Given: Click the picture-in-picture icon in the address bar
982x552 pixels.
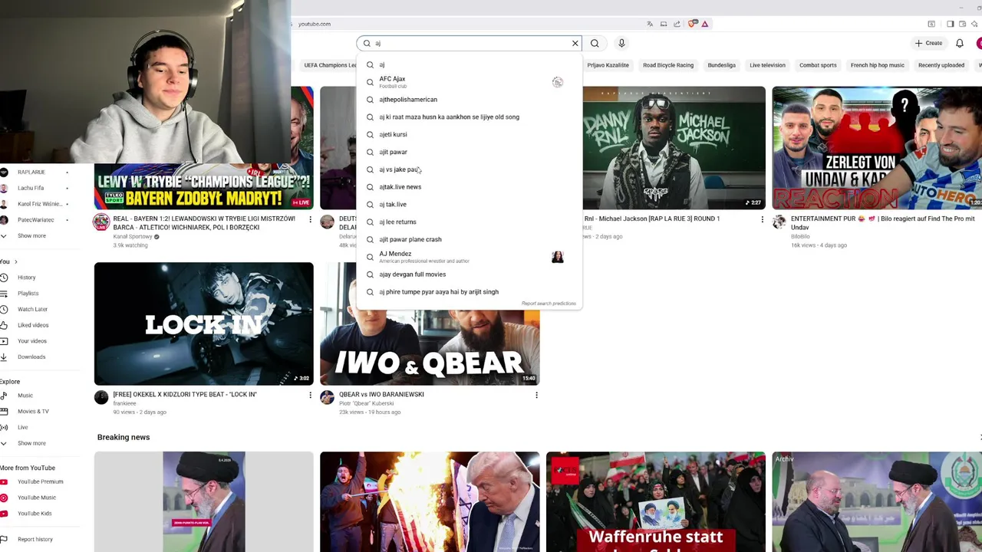Looking at the screenshot, I should [x=664, y=24].
